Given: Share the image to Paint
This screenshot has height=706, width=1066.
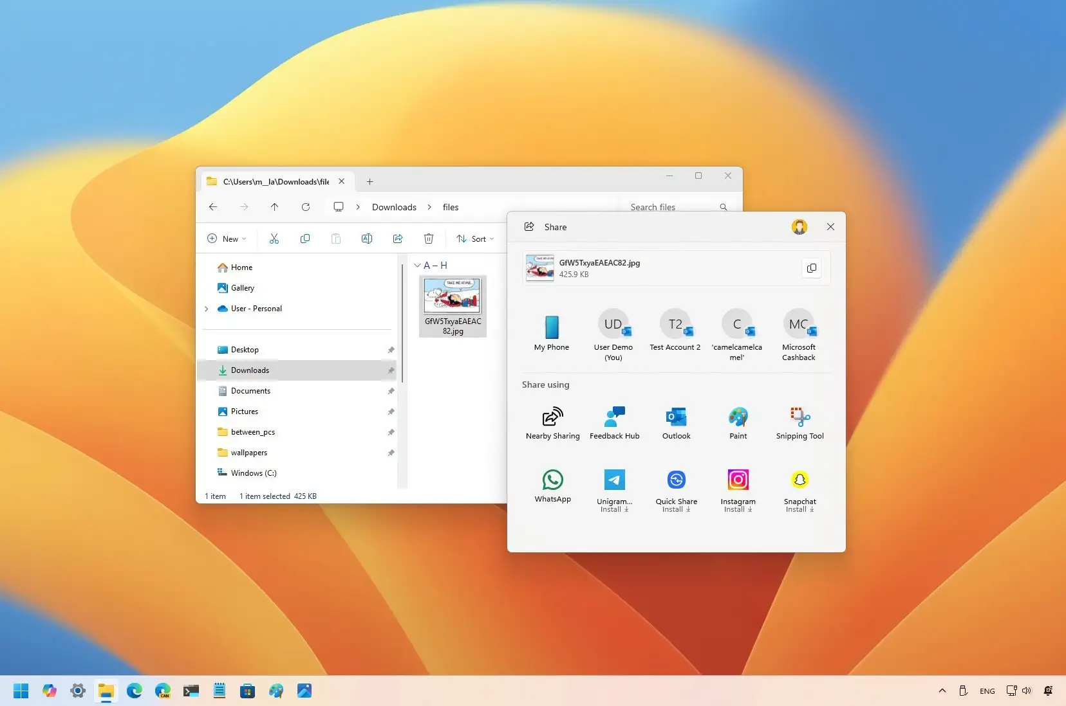Looking at the screenshot, I should pos(738,423).
